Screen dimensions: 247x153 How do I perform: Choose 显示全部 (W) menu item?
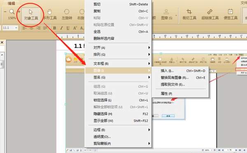(118, 121)
